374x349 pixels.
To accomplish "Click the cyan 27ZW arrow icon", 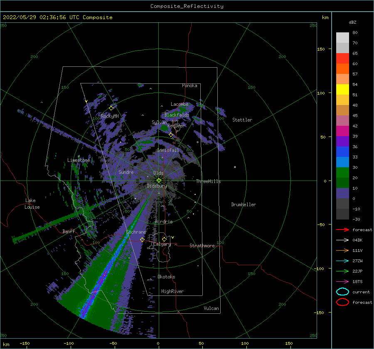I will (x=342, y=261).
